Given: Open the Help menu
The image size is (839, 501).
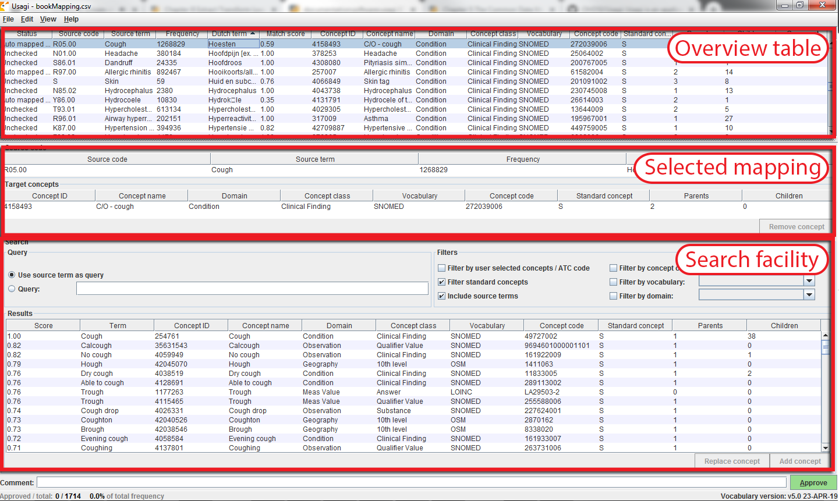Looking at the screenshot, I should (x=71, y=19).
